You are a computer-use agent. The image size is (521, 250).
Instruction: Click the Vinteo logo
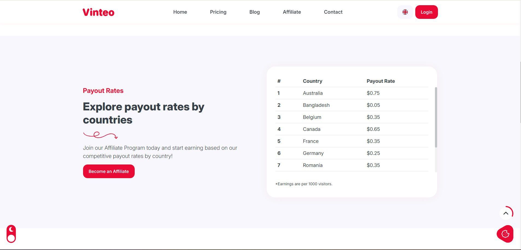[x=98, y=12]
